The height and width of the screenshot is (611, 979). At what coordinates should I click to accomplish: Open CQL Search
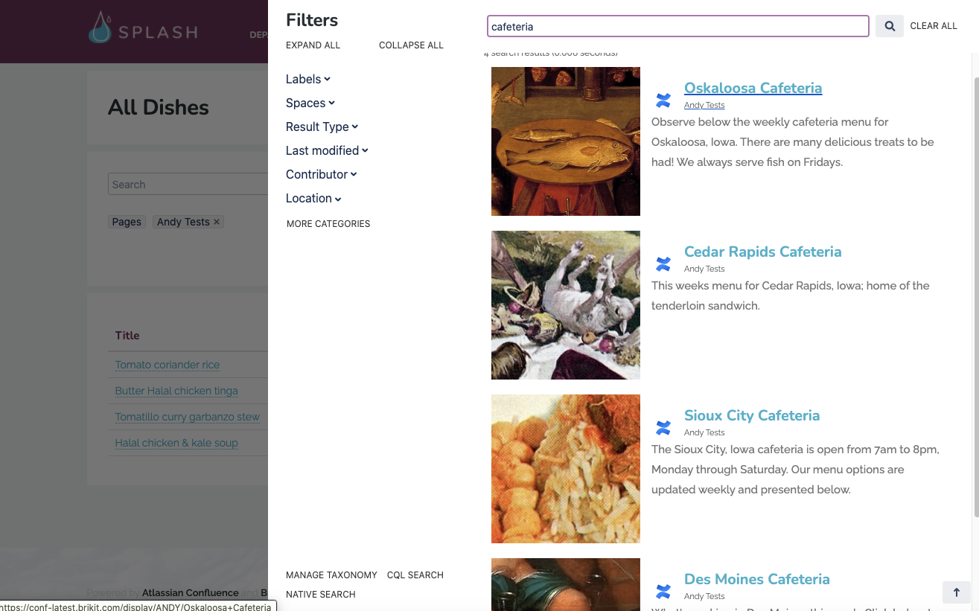click(x=415, y=575)
